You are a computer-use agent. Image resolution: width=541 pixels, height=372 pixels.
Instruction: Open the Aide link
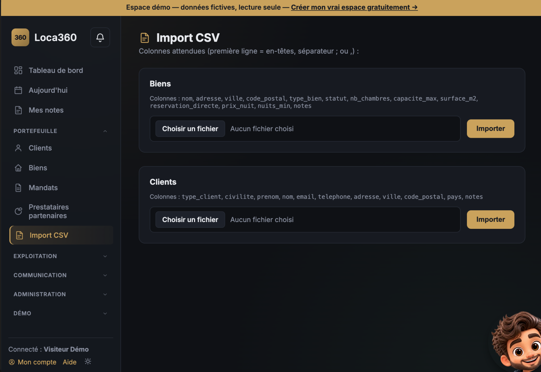coord(70,362)
